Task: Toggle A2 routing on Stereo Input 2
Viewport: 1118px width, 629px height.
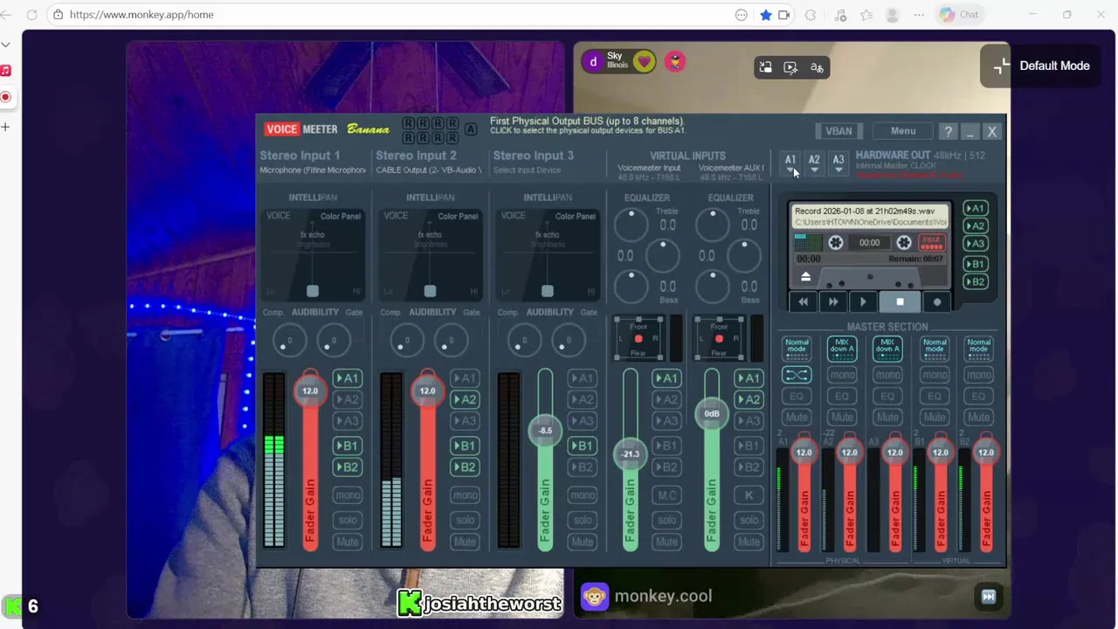Action: coord(465,399)
